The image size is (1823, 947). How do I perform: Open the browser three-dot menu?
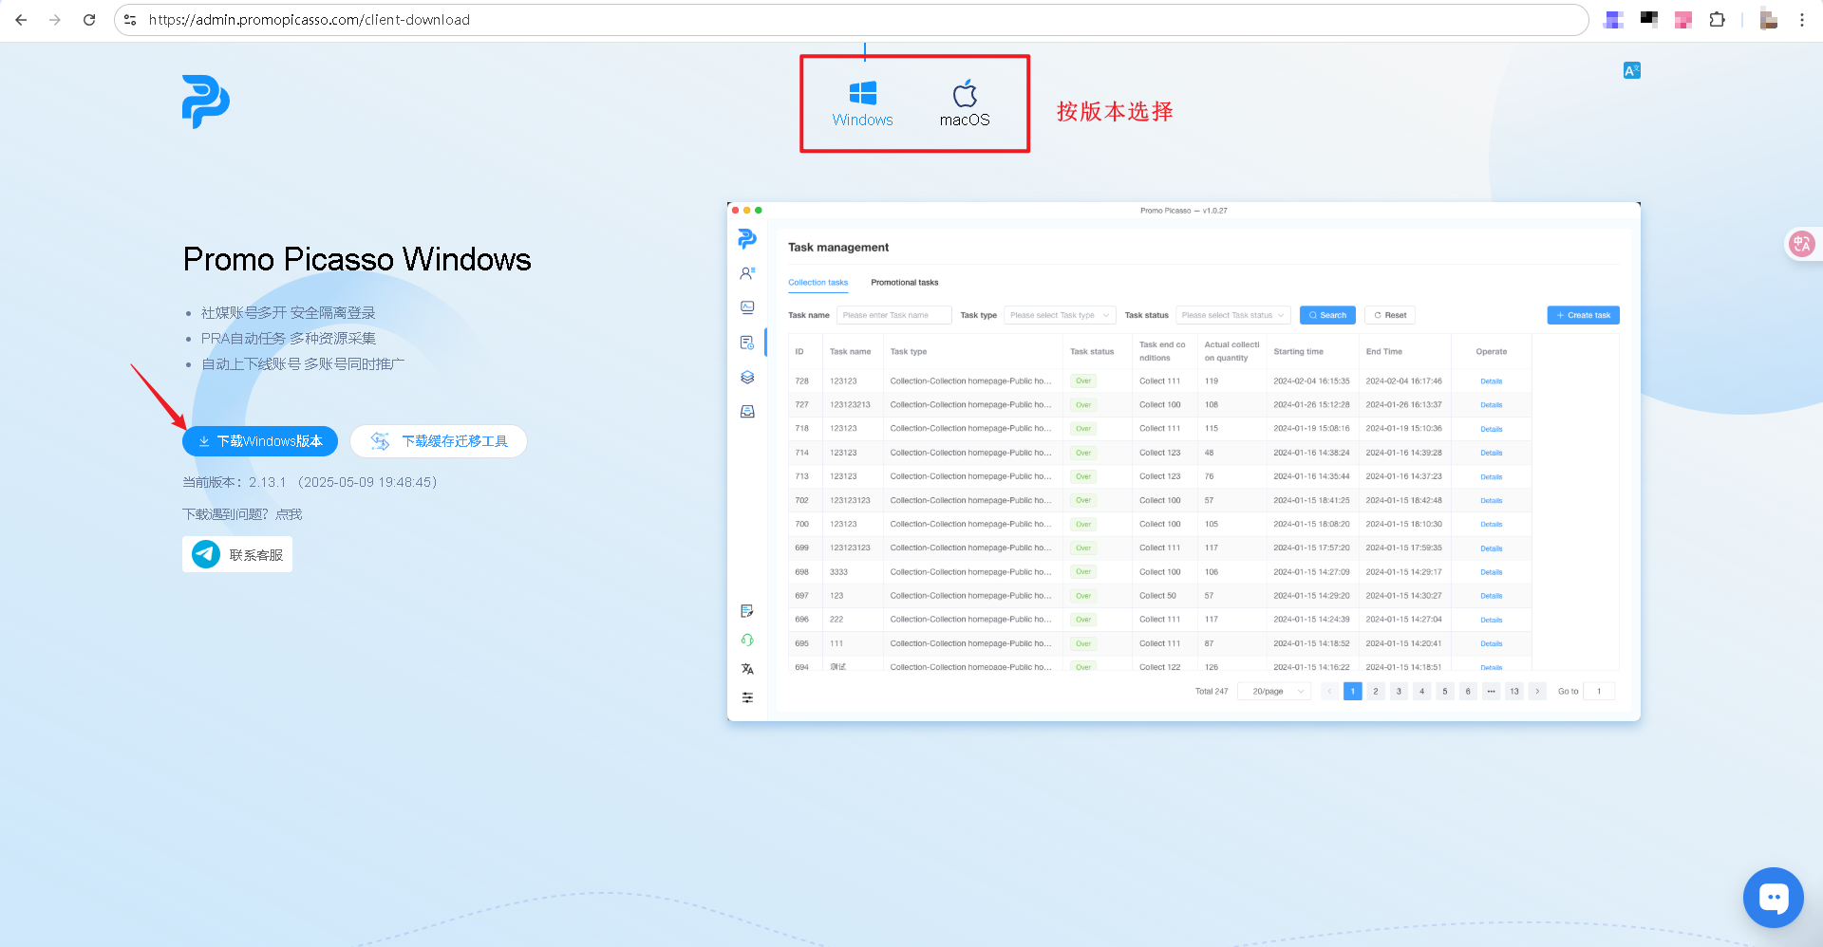pos(1801,20)
